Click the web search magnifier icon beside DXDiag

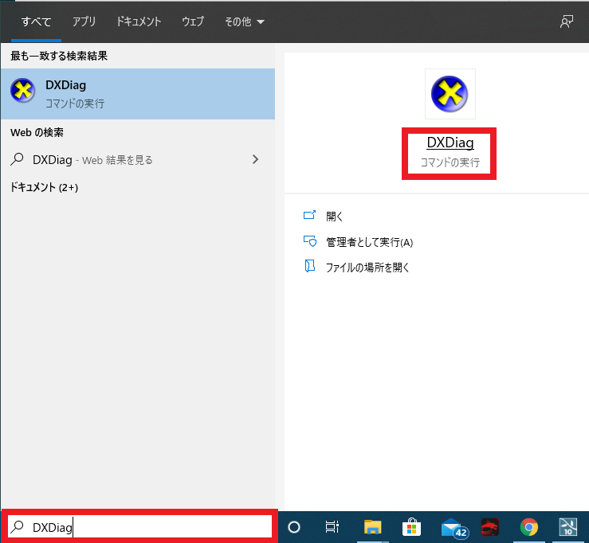coord(18,159)
